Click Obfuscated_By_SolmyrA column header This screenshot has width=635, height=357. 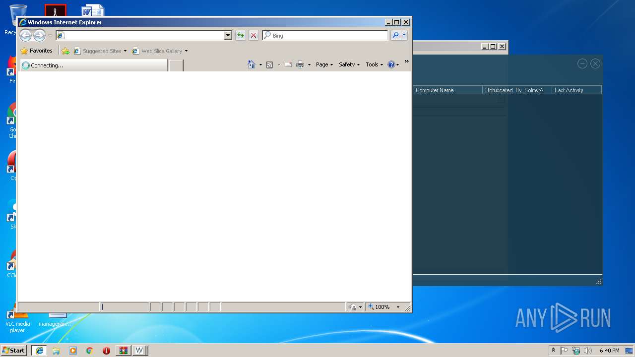pyautogui.click(x=517, y=90)
